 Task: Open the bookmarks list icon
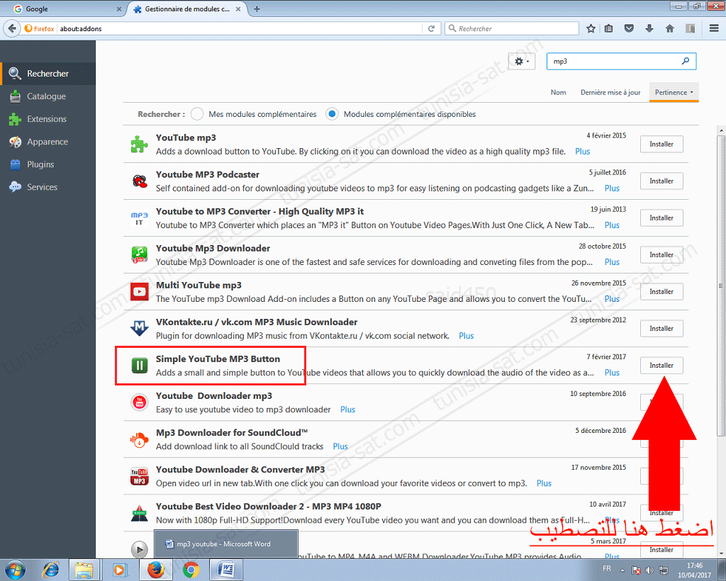click(609, 28)
